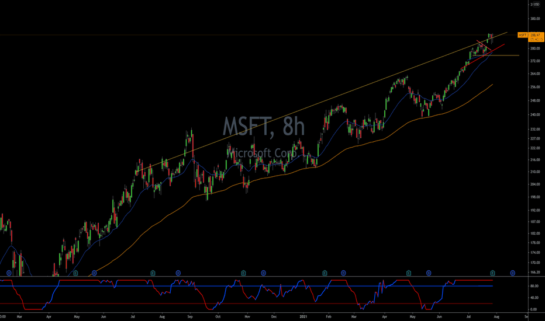Open the April 2021 earnings marker
Screen dimensions: 545x321
(x=409, y=273)
